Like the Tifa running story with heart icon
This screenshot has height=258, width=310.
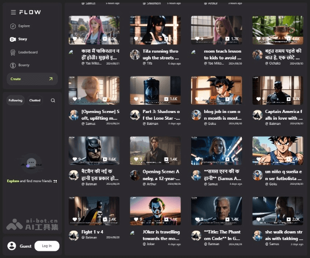136,39
